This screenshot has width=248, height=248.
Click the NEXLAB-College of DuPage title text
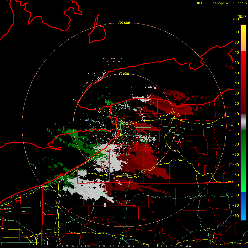coord(220,3)
